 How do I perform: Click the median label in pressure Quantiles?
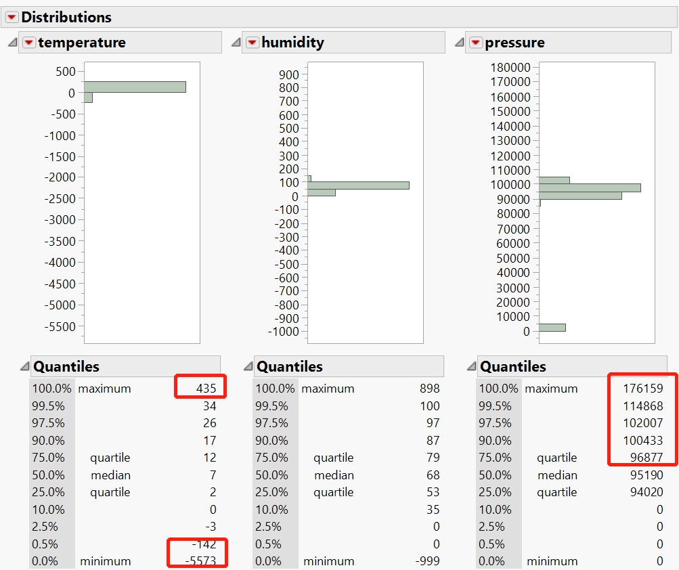click(557, 475)
